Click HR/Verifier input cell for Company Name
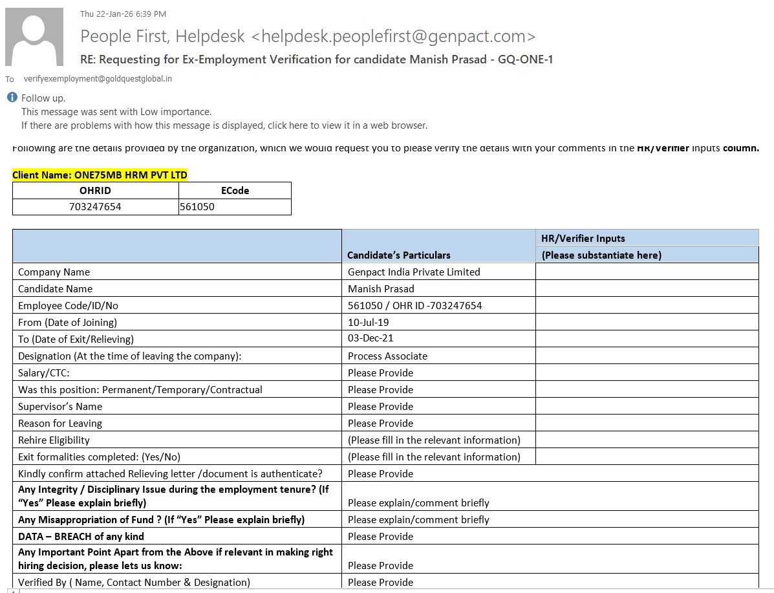This screenshot has height=593, width=774. click(647, 272)
